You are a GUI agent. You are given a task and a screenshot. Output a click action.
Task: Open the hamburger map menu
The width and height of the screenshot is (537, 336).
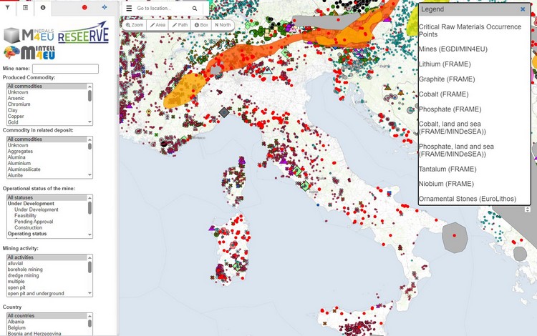(x=129, y=8)
